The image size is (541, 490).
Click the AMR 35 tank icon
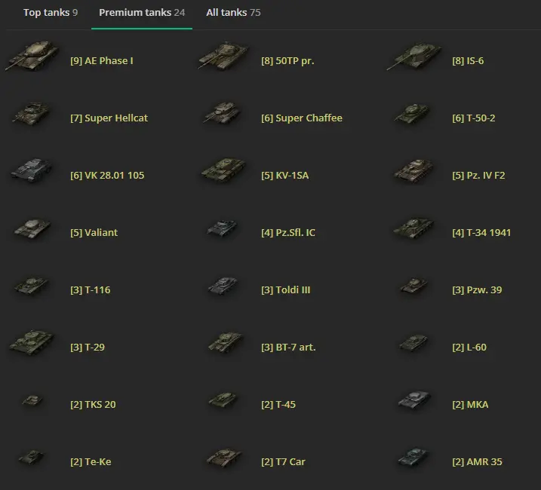[x=413, y=459]
